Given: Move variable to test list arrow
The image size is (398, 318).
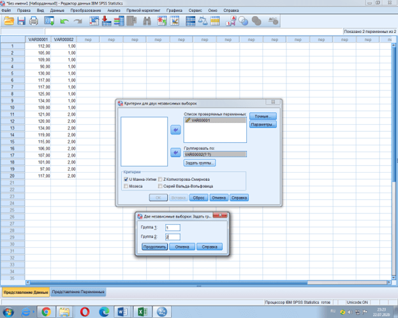Looking at the screenshot, I should (x=175, y=130).
